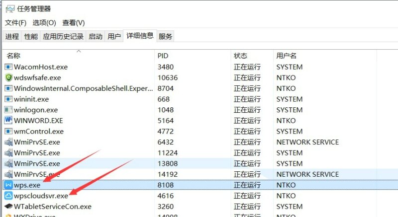Click the WINWORD.EXE Word icon
The height and width of the screenshot is (217, 398).
[8, 120]
